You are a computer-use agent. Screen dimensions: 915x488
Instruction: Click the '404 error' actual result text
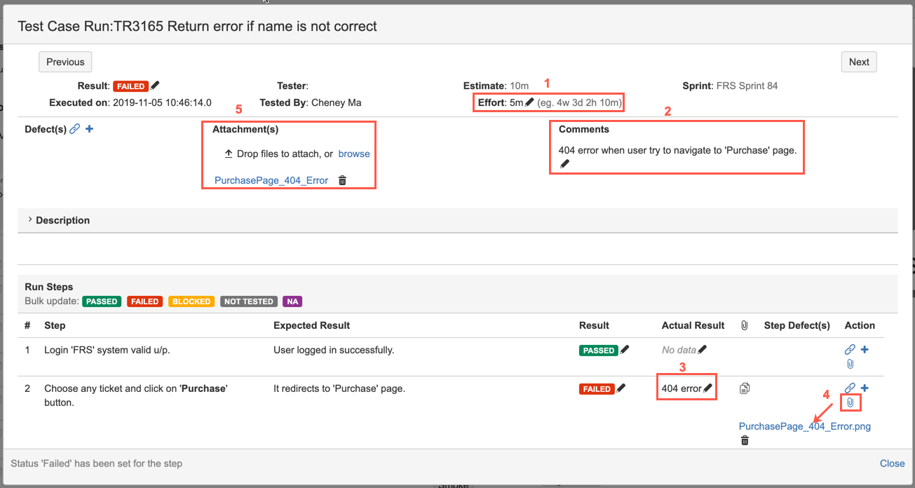click(682, 388)
